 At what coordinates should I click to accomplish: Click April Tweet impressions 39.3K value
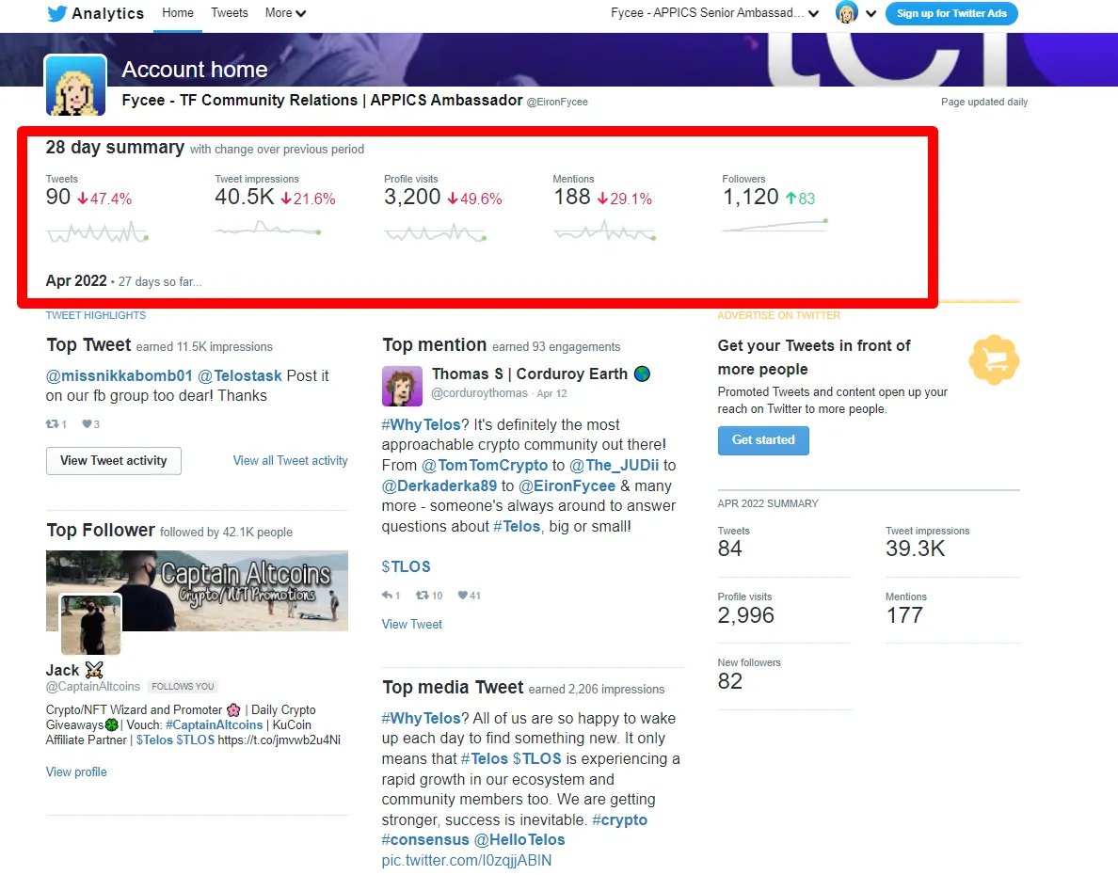915,549
